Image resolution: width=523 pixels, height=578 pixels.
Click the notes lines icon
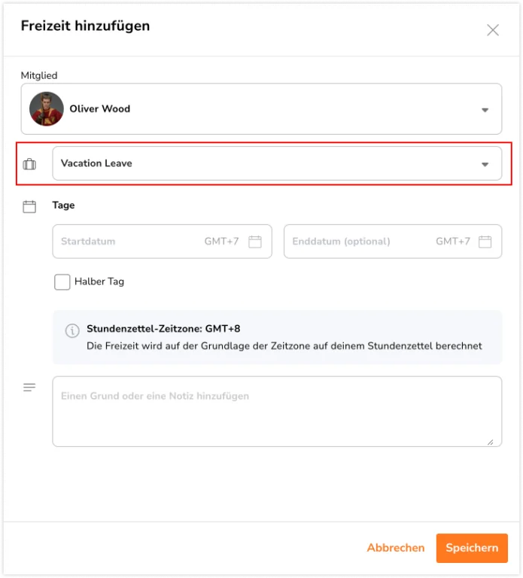click(29, 388)
